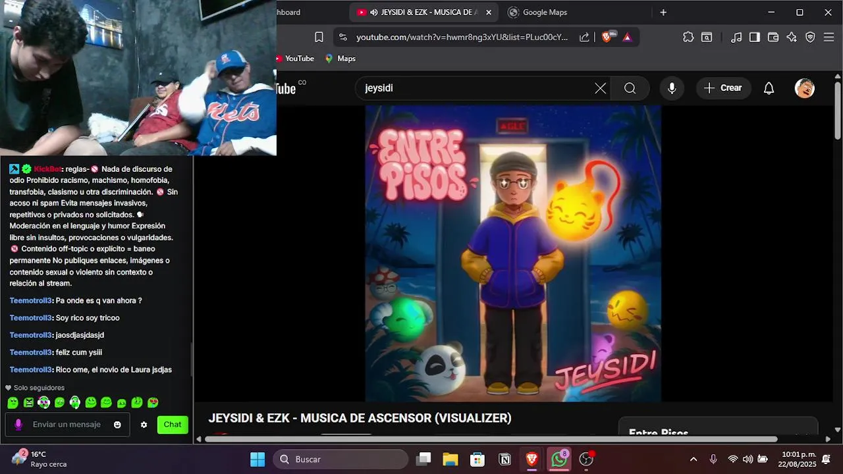Open Brave Wallet icon

[773, 37]
